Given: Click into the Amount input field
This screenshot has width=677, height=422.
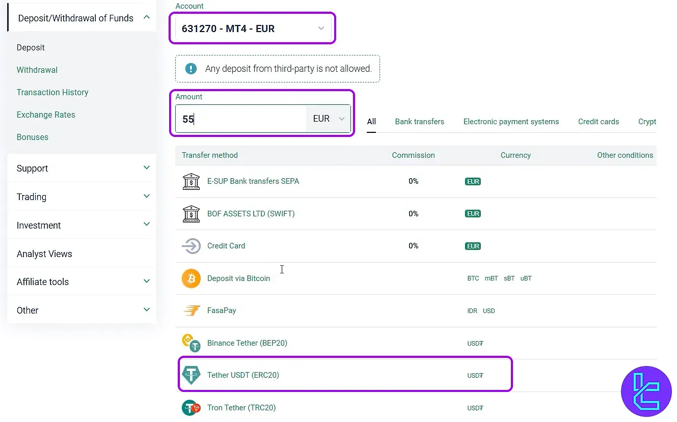Looking at the screenshot, I should (x=241, y=119).
